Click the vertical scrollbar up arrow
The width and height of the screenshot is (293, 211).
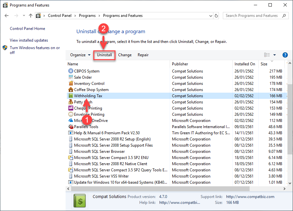pos(290,63)
